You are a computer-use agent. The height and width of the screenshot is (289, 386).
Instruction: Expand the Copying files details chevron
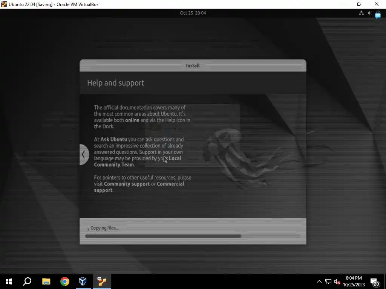click(88, 229)
